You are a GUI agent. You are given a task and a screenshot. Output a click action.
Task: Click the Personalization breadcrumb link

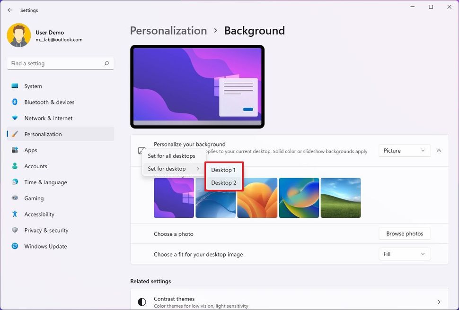click(168, 31)
